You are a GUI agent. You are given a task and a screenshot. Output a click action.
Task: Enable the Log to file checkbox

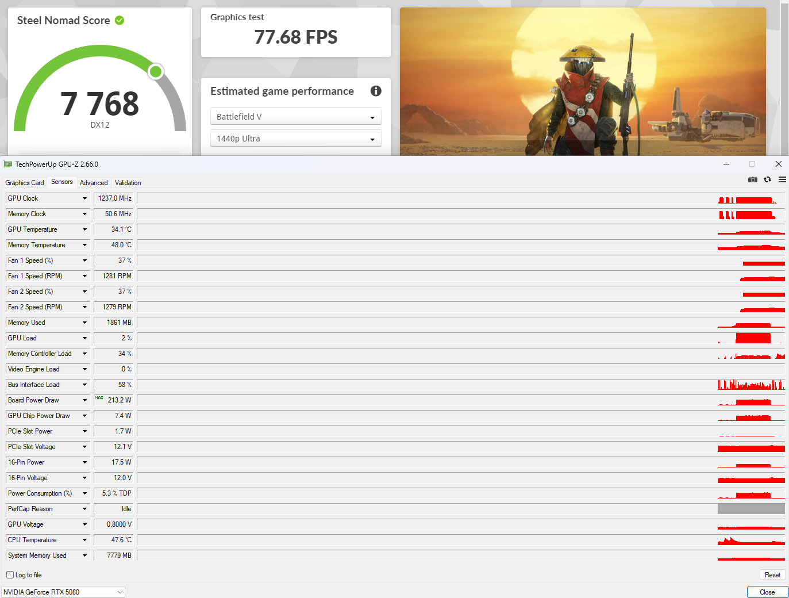coord(10,575)
